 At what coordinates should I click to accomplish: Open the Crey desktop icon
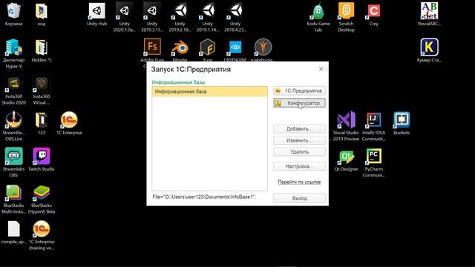374,15
